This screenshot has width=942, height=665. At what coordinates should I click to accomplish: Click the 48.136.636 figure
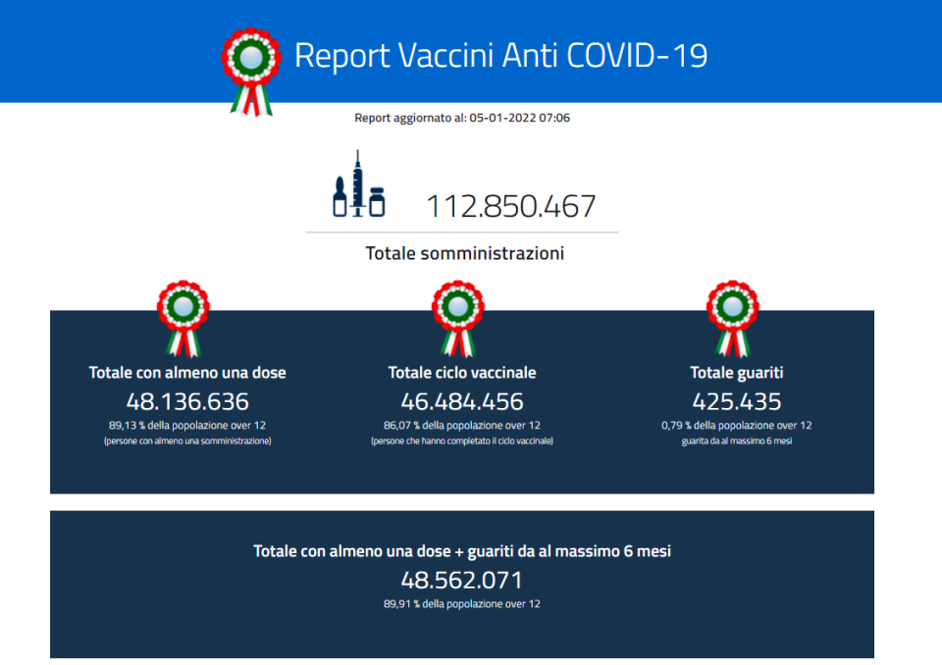[x=187, y=401]
